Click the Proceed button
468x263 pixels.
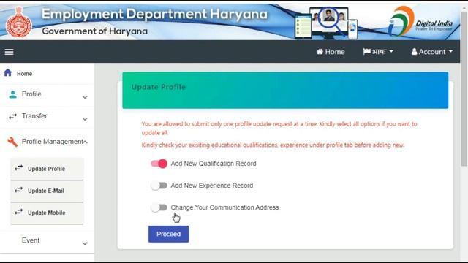(168, 234)
